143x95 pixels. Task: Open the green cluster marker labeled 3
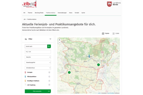click(x=69, y=72)
